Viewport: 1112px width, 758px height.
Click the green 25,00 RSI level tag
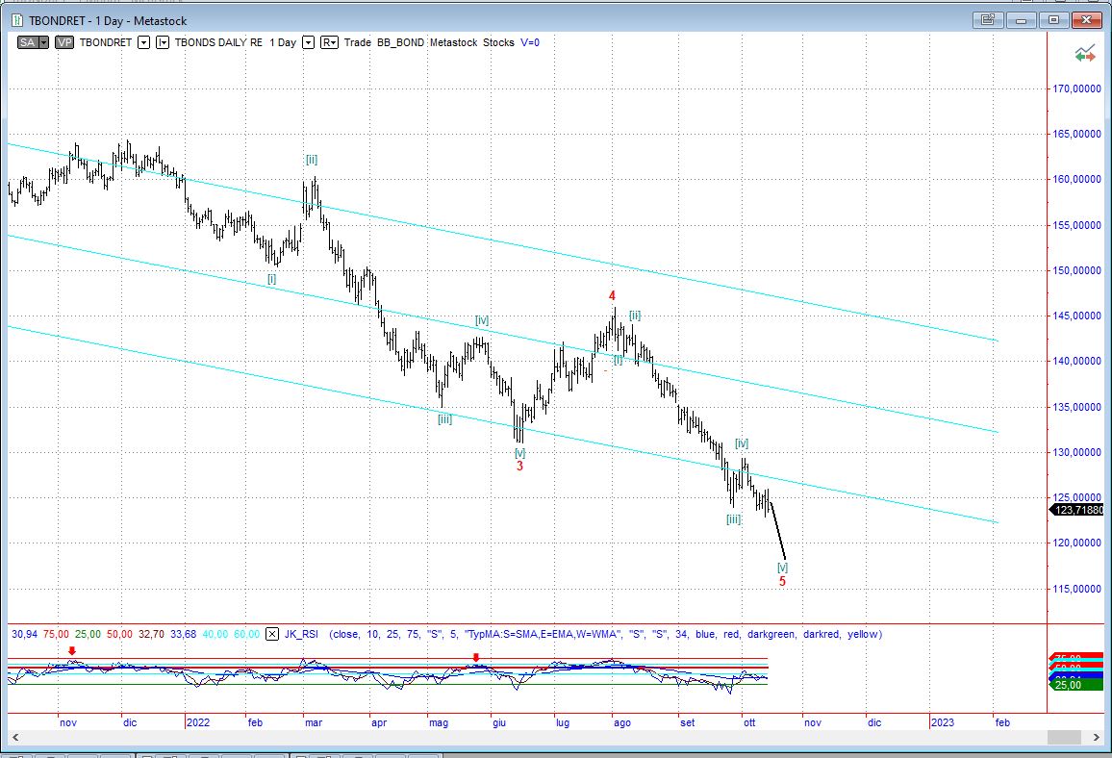(1075, 684)
